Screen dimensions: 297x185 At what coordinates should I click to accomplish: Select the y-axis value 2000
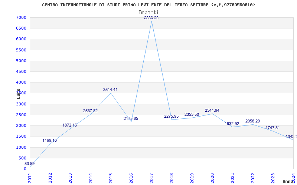pyautogui.click(x=21, y=125)
